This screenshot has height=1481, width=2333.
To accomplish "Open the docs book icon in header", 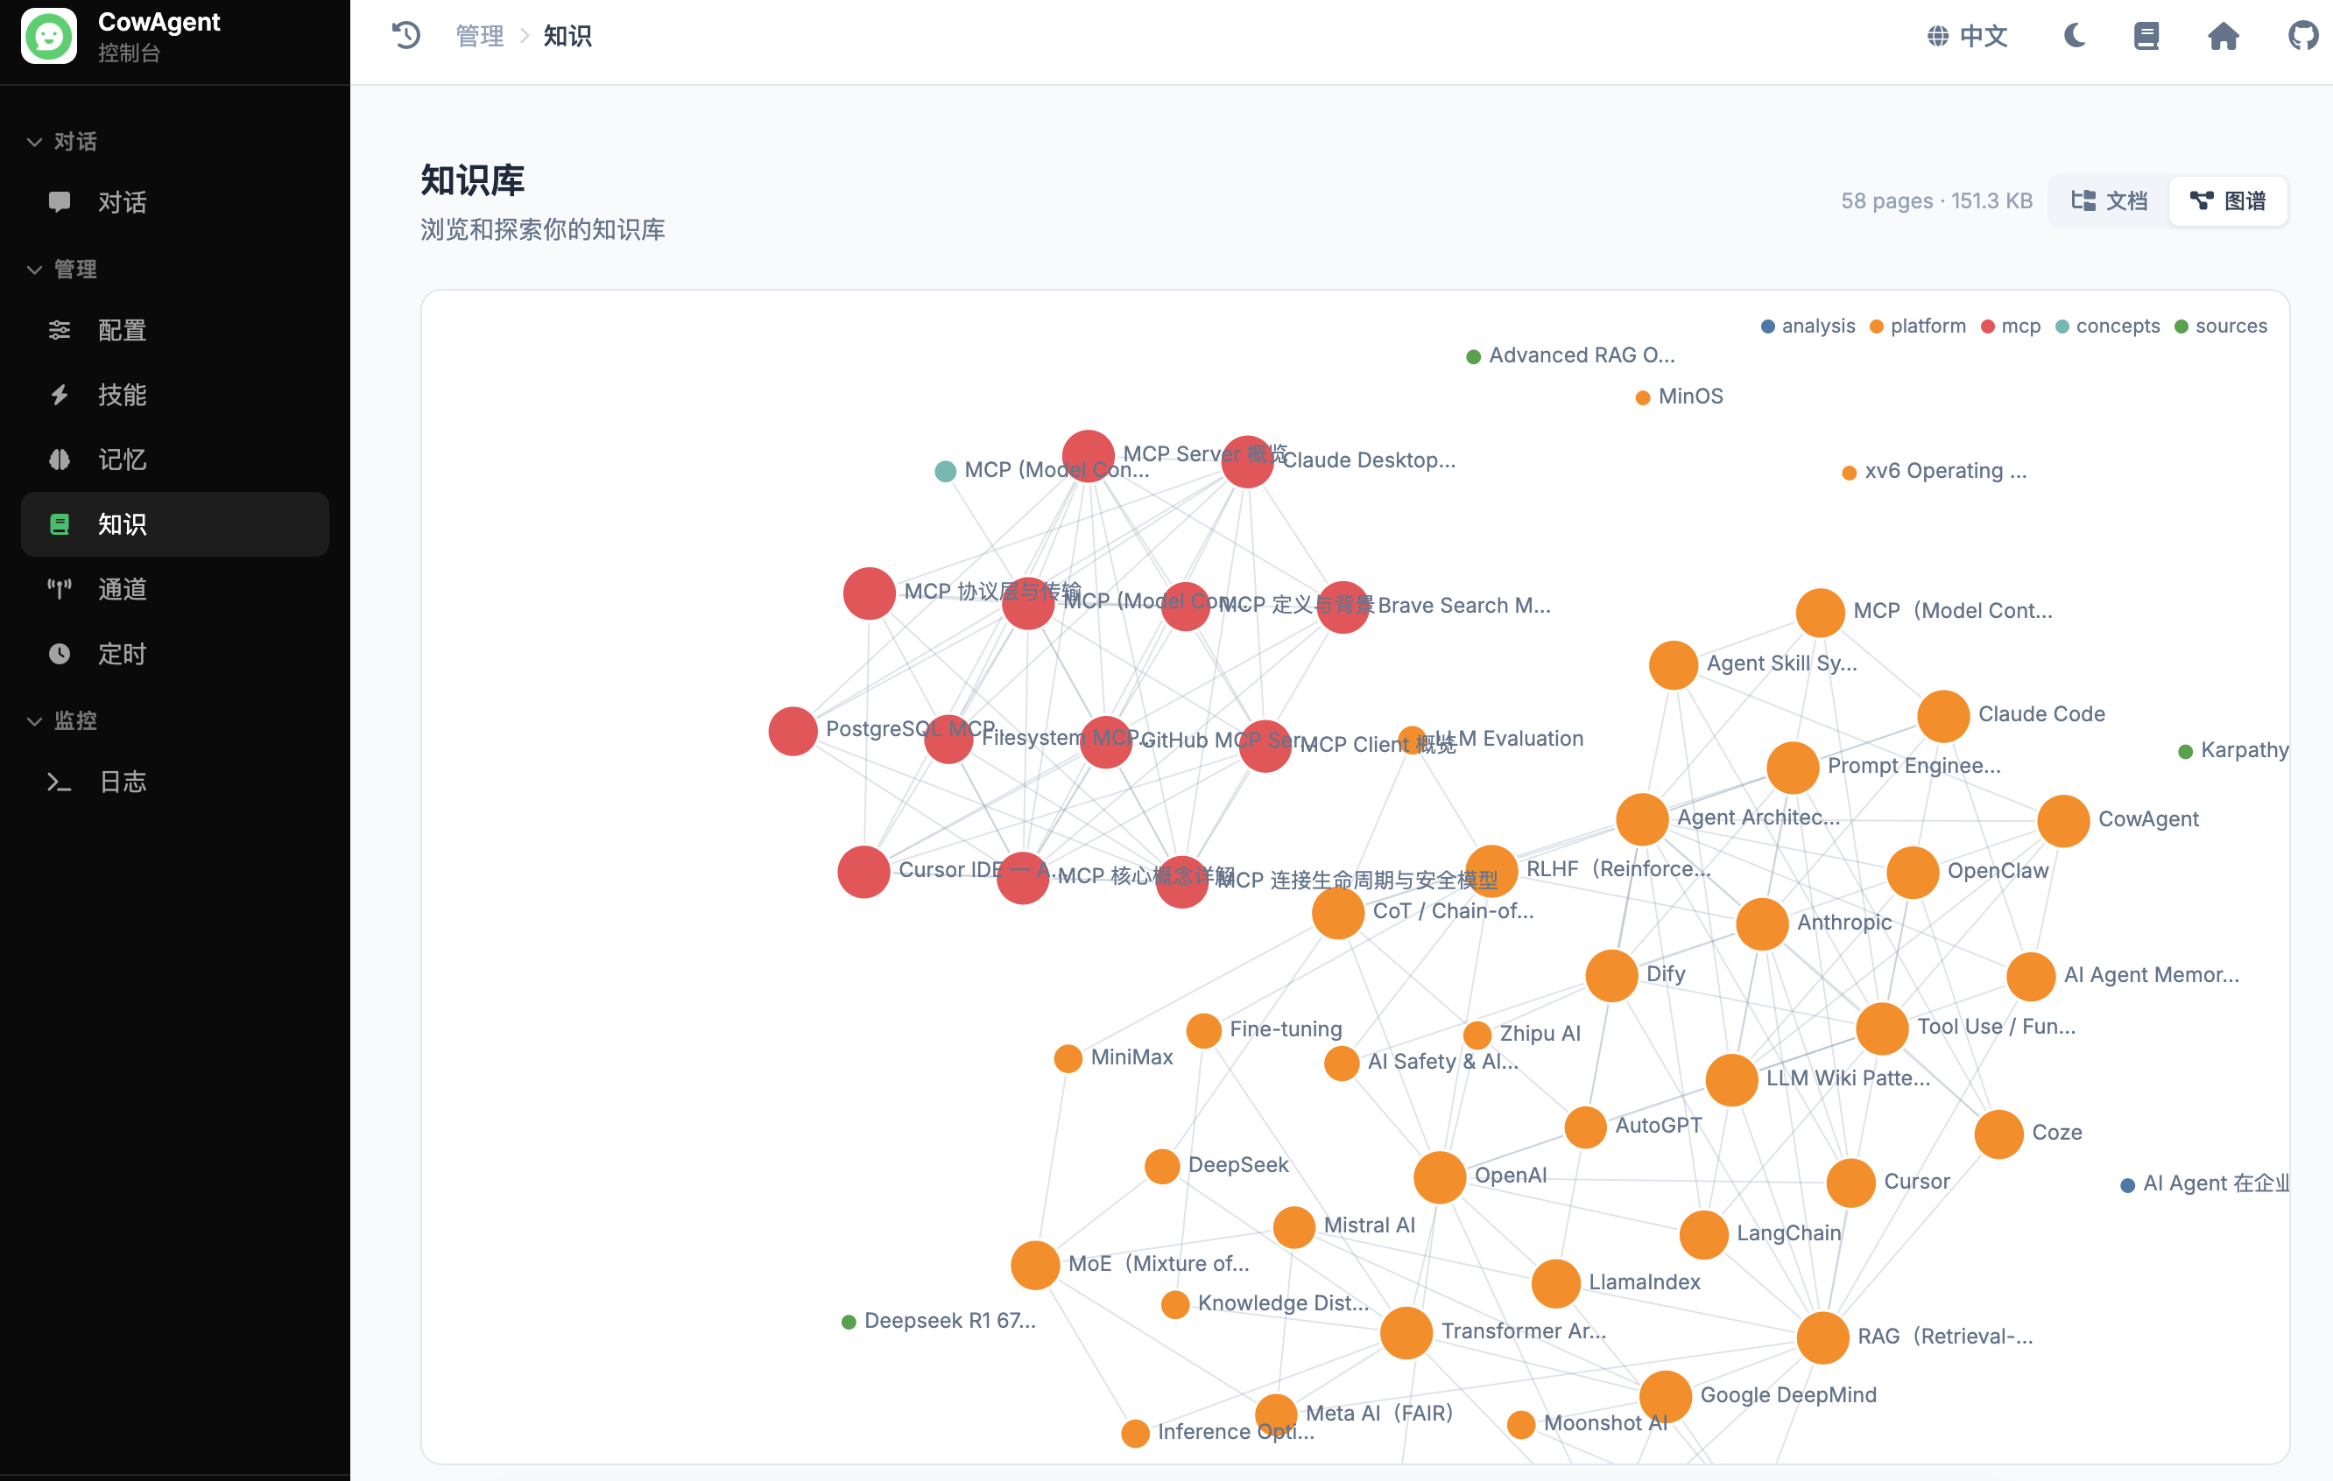I will pos(2146,36).
